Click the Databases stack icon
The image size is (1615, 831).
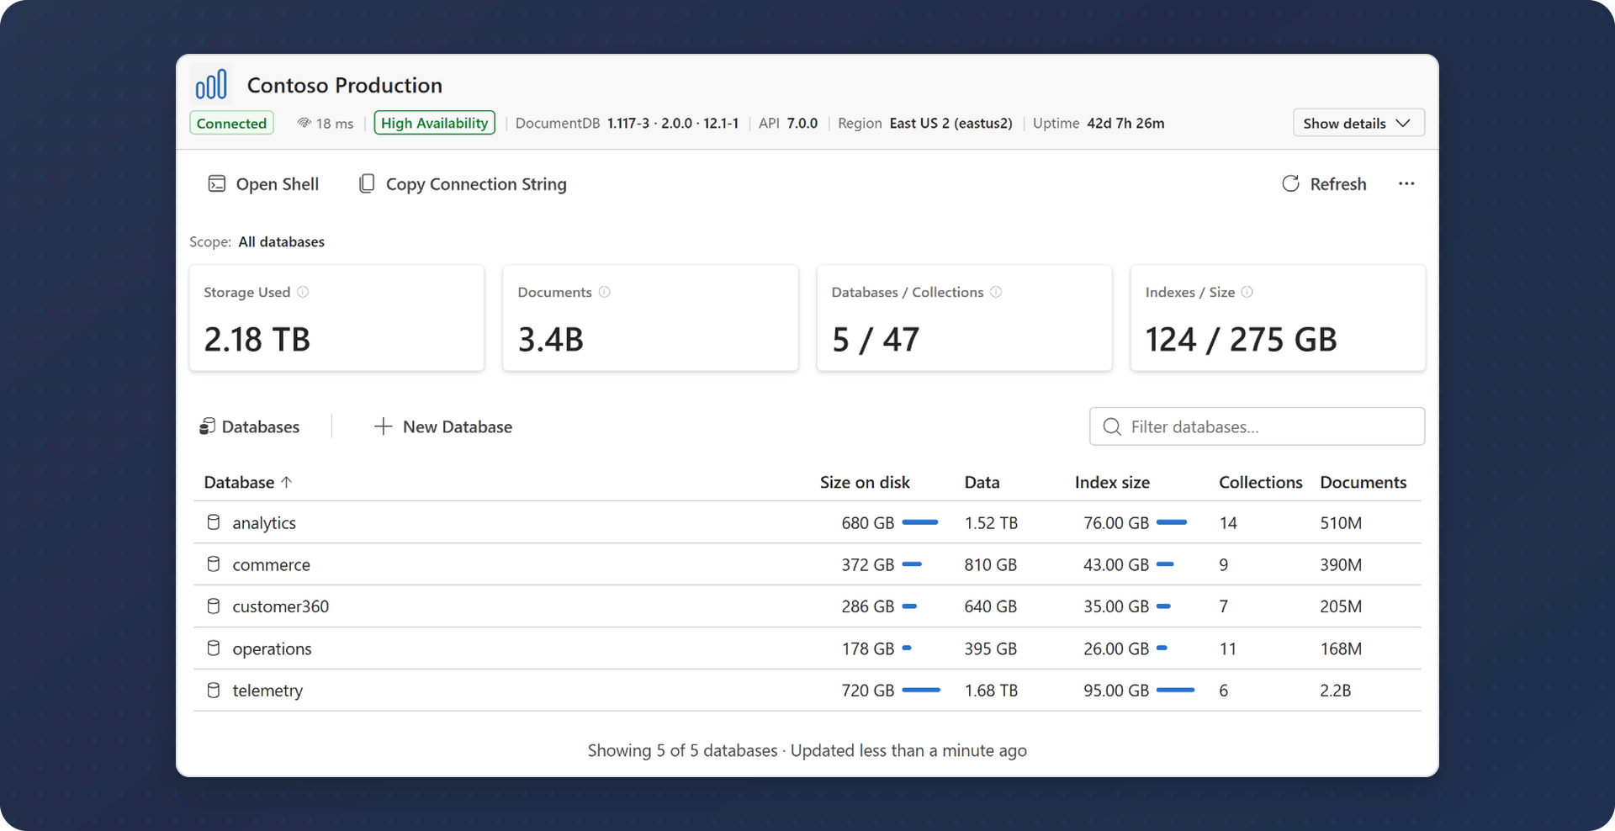tap(207, 426)
